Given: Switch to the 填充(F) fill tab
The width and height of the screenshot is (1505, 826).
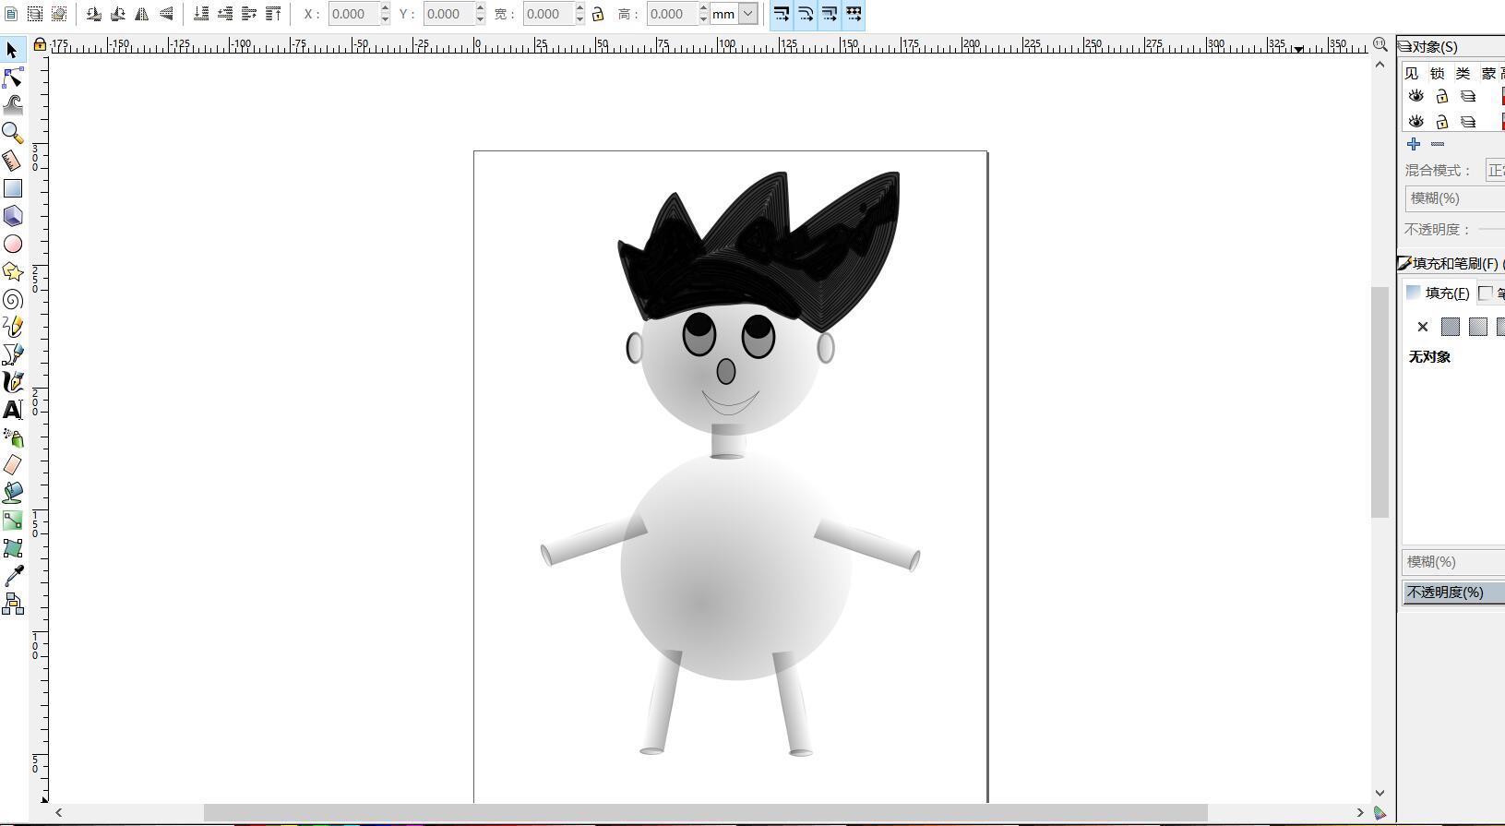Looking at the screenshot, I should 1439,293.
